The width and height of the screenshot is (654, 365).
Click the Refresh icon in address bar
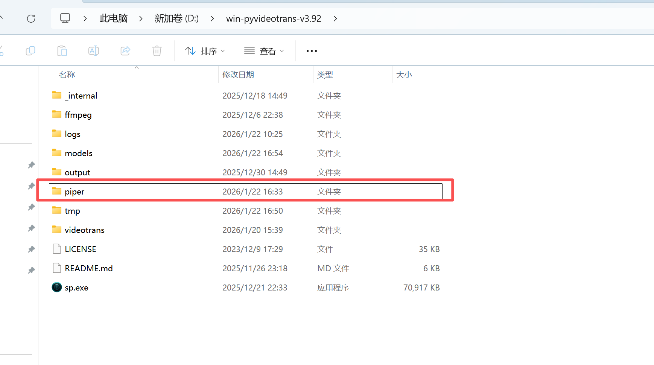click(x=31, y=18)
